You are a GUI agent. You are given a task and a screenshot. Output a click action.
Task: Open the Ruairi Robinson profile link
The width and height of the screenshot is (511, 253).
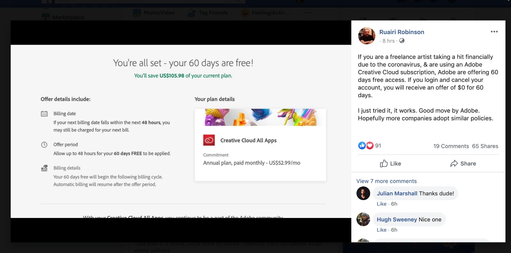(x=402, y=32)
